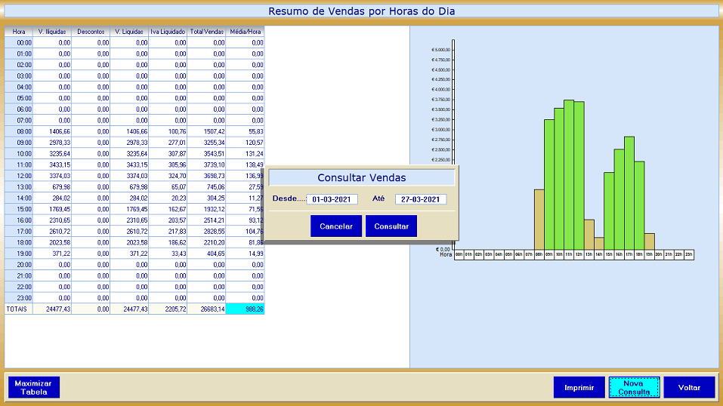Click the highlighted 988,26 total average cell
The width and height of the screenshot is (723, 406).
[246, 309]
